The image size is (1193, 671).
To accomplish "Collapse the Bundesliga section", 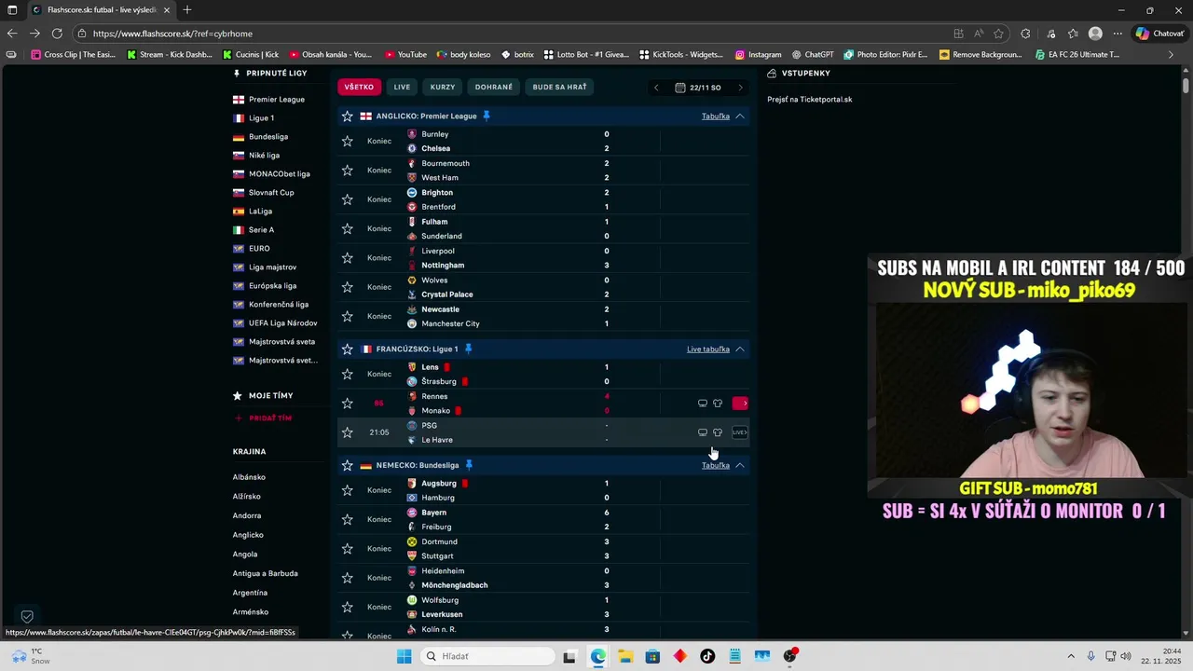I will (x=740, y=465).
